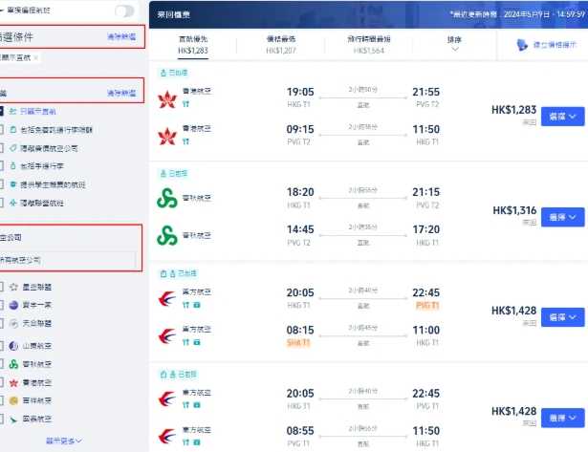Click the Hong Kong Airlines logo in the airline filter list

(x=14, y=381)
